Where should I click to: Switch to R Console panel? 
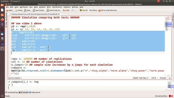click(x=23, y=92)
